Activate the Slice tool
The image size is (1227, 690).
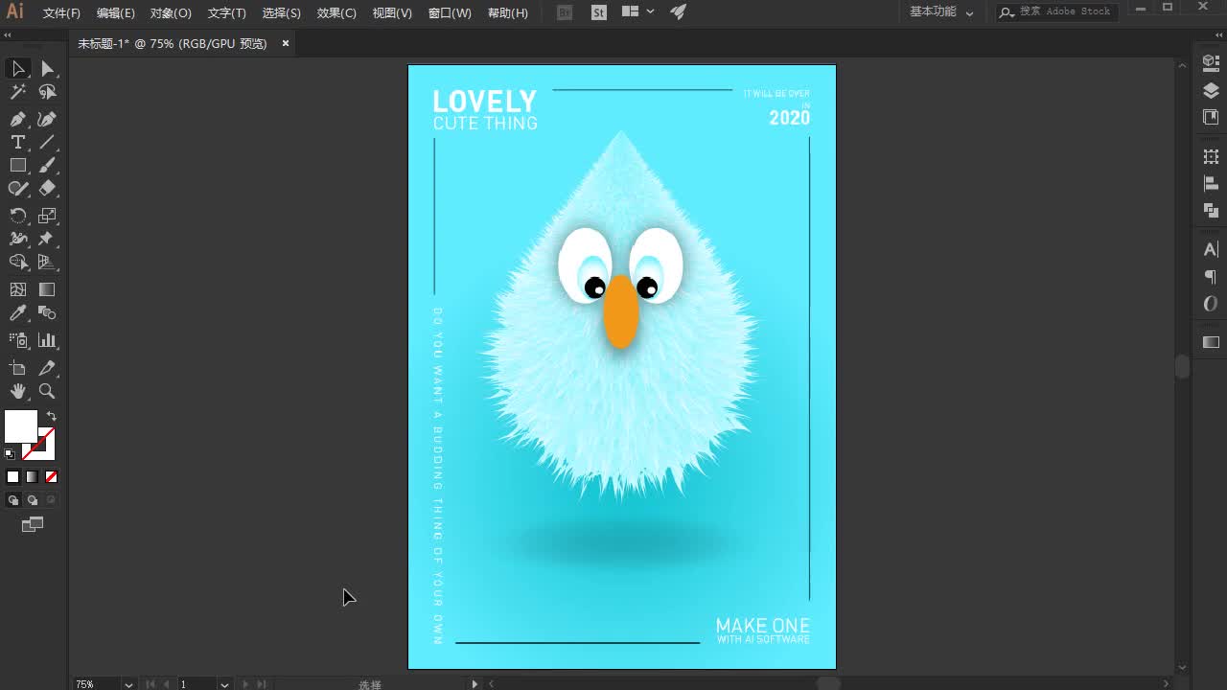47,368
